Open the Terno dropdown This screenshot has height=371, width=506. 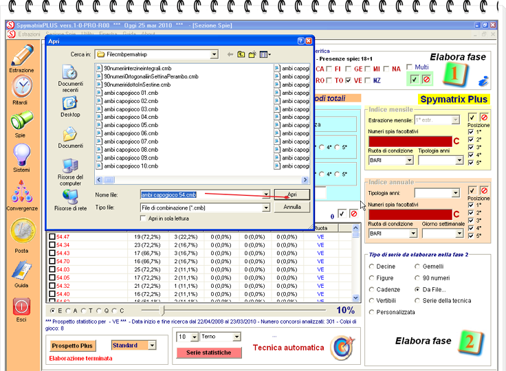pos(236,337)
